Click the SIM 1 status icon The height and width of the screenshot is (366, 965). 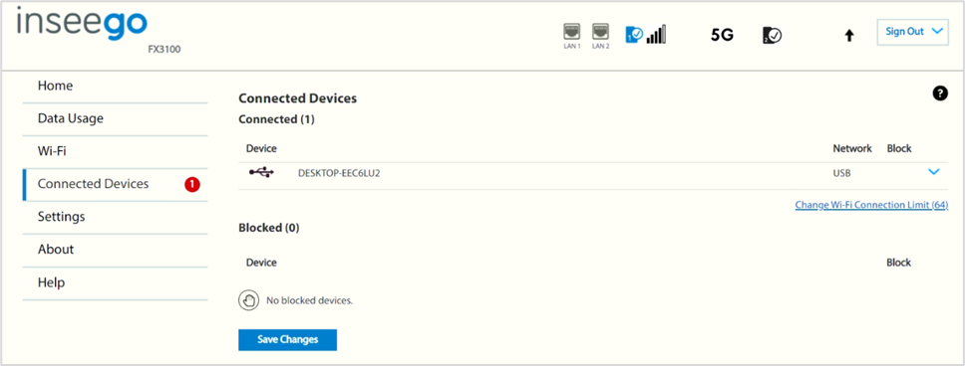tap(634, 35)
